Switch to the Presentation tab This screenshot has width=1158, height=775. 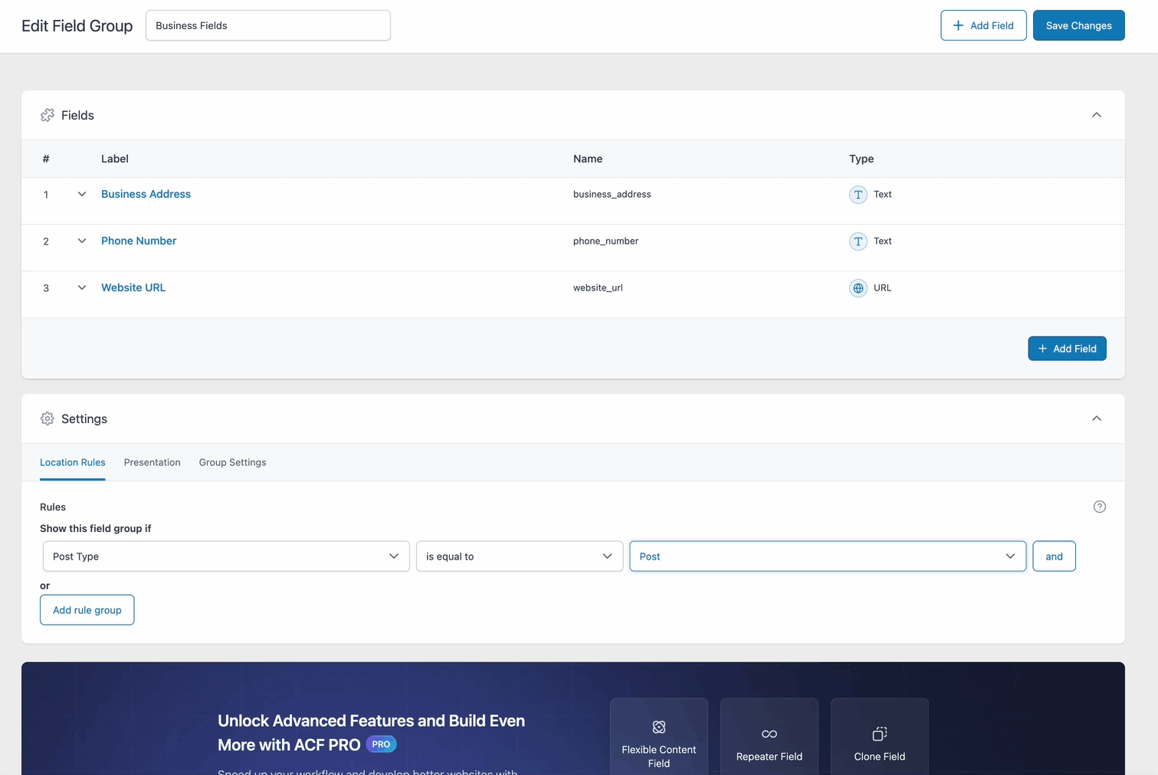coord(152,462)
